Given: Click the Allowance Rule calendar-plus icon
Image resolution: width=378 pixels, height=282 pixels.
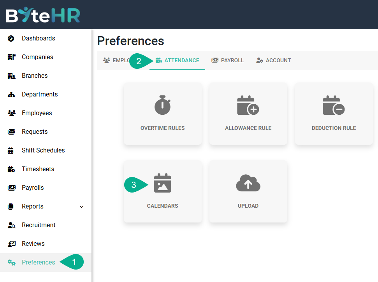Looking at the screenshot, I should coord(248,105).
